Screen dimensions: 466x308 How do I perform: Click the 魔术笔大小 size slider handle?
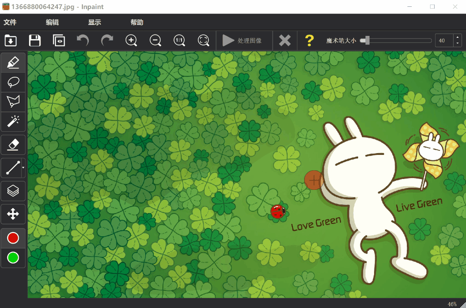(367, 40)
